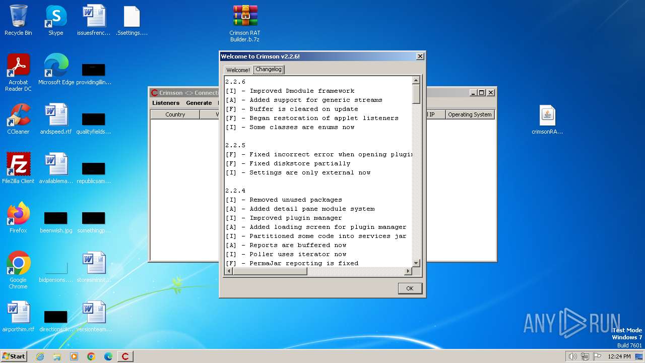Click the '2.2.6' version heading text

(x=235, y=82)
